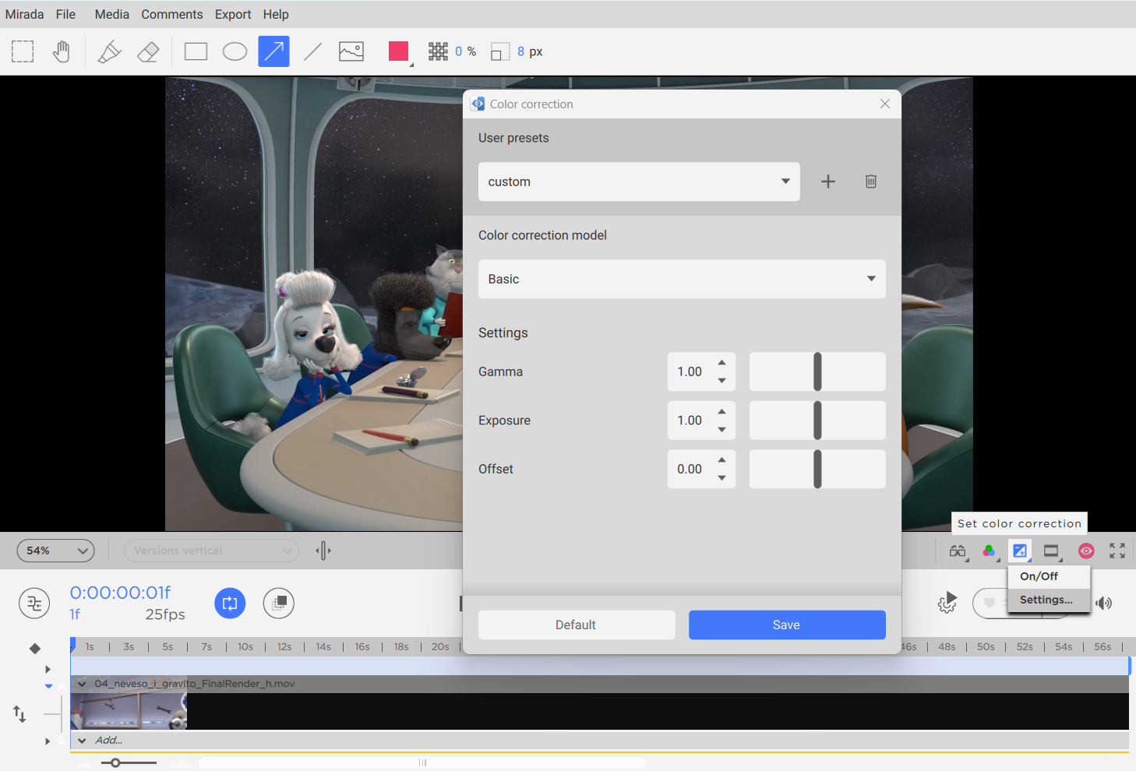Click the overlapping frames round button

coord(279,603)
